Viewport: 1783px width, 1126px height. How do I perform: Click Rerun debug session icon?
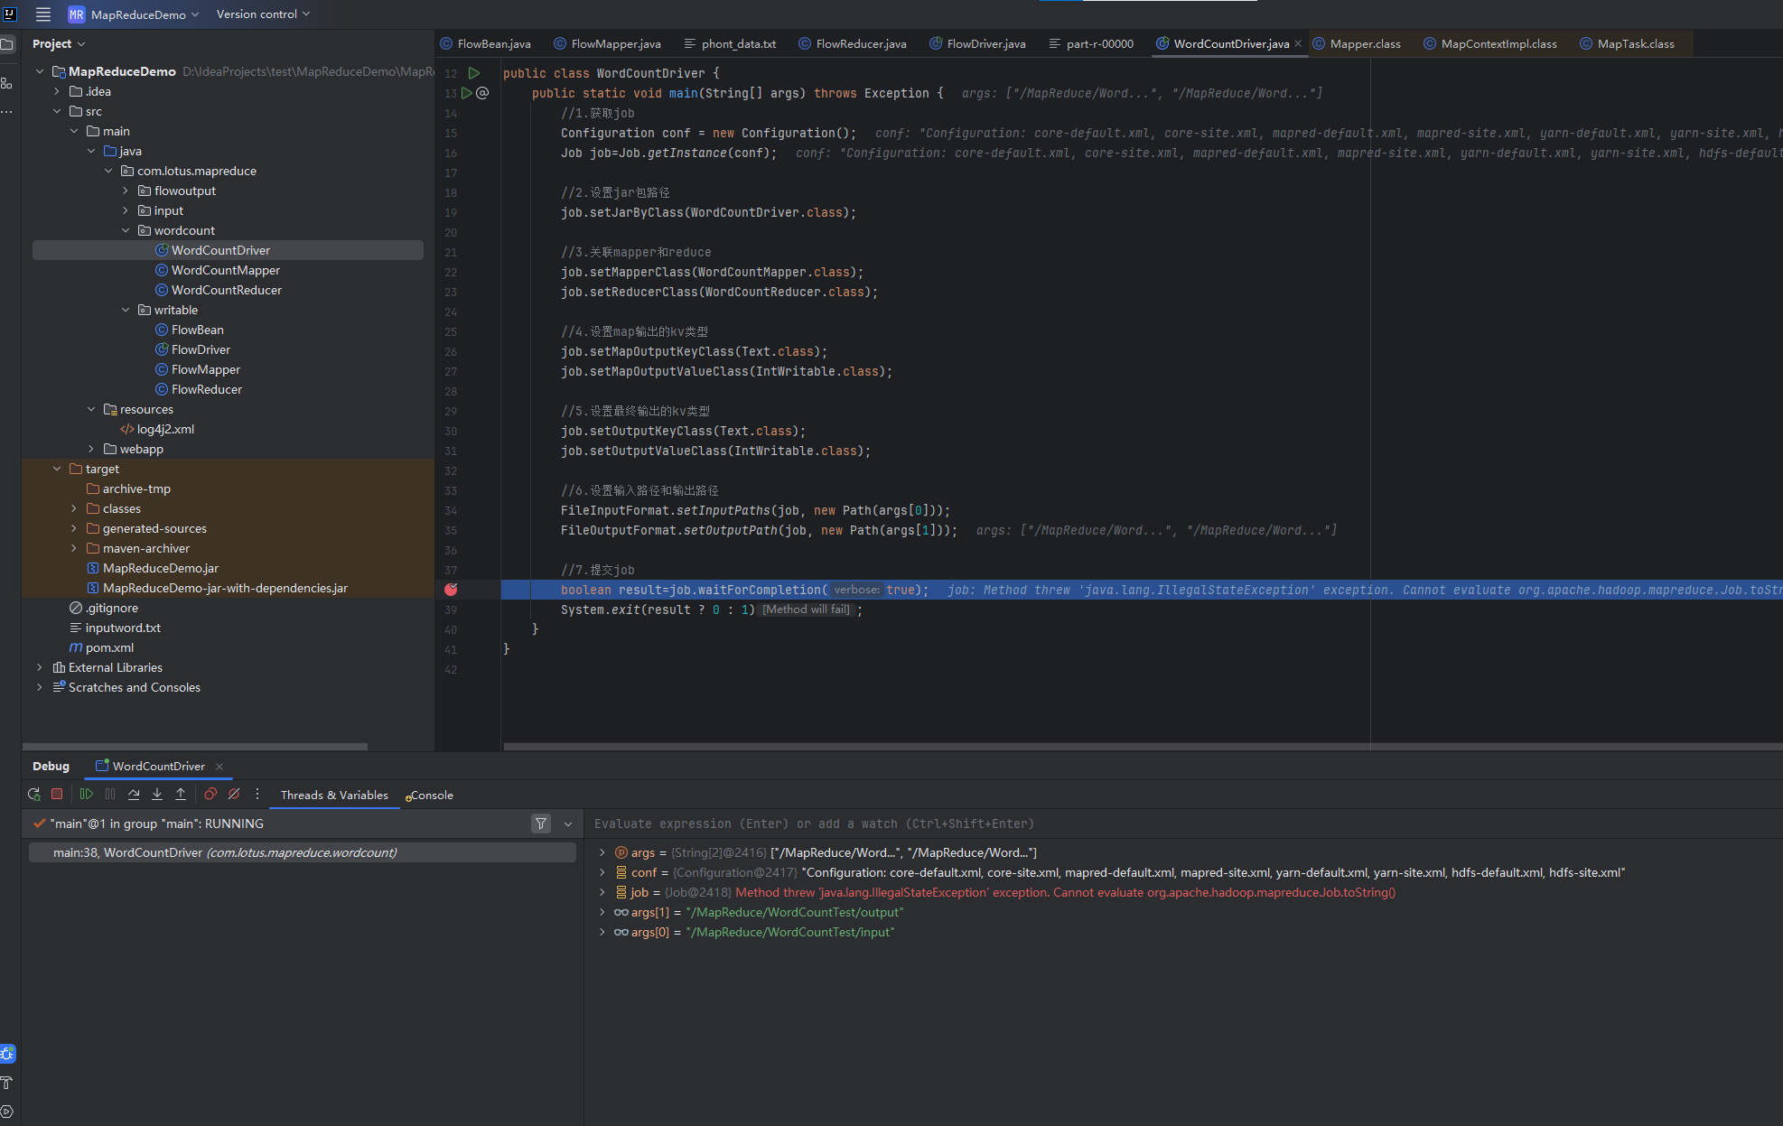coord(34,795)
